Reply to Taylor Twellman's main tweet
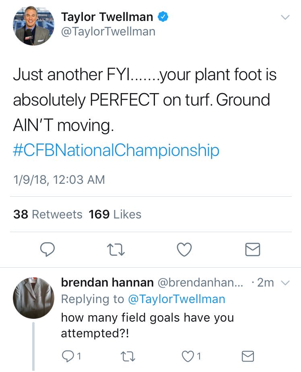The image size is (301, 372). click(48, 250)
